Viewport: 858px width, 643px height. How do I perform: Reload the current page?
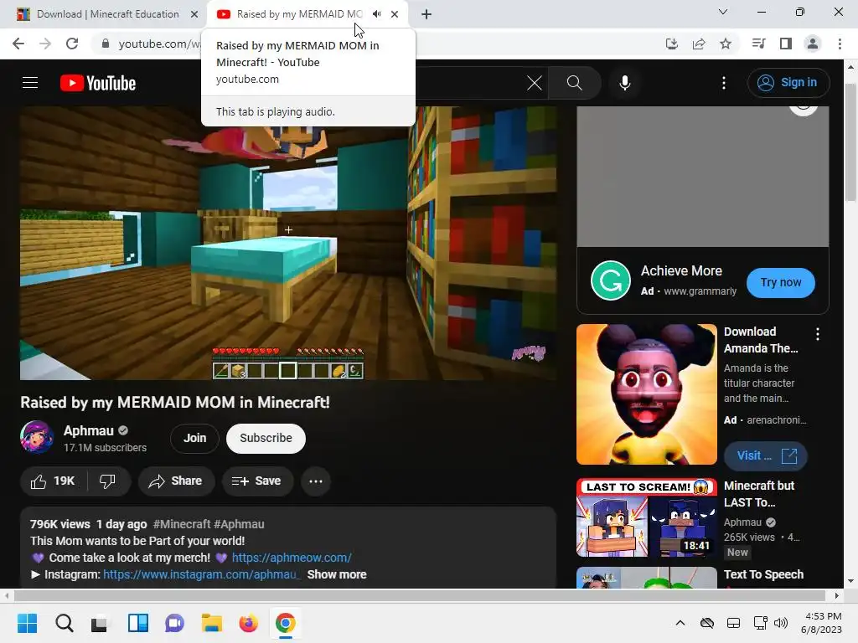coord(72,44)
